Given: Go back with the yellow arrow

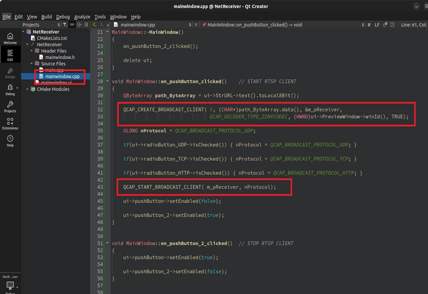Looking at the screenshot, I should click(95, 24).
